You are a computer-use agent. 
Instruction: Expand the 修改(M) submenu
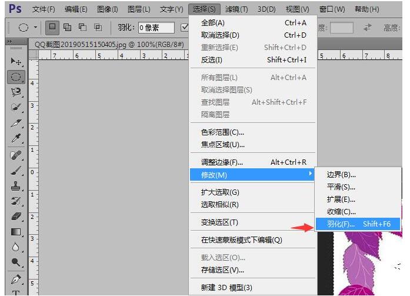(253, 174)
